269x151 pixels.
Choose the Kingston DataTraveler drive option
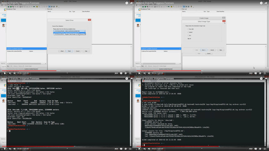[69, 34]
